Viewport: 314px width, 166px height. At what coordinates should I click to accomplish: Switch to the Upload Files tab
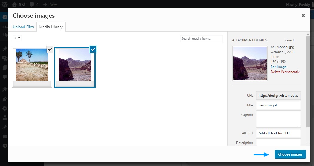click(23, 27)
